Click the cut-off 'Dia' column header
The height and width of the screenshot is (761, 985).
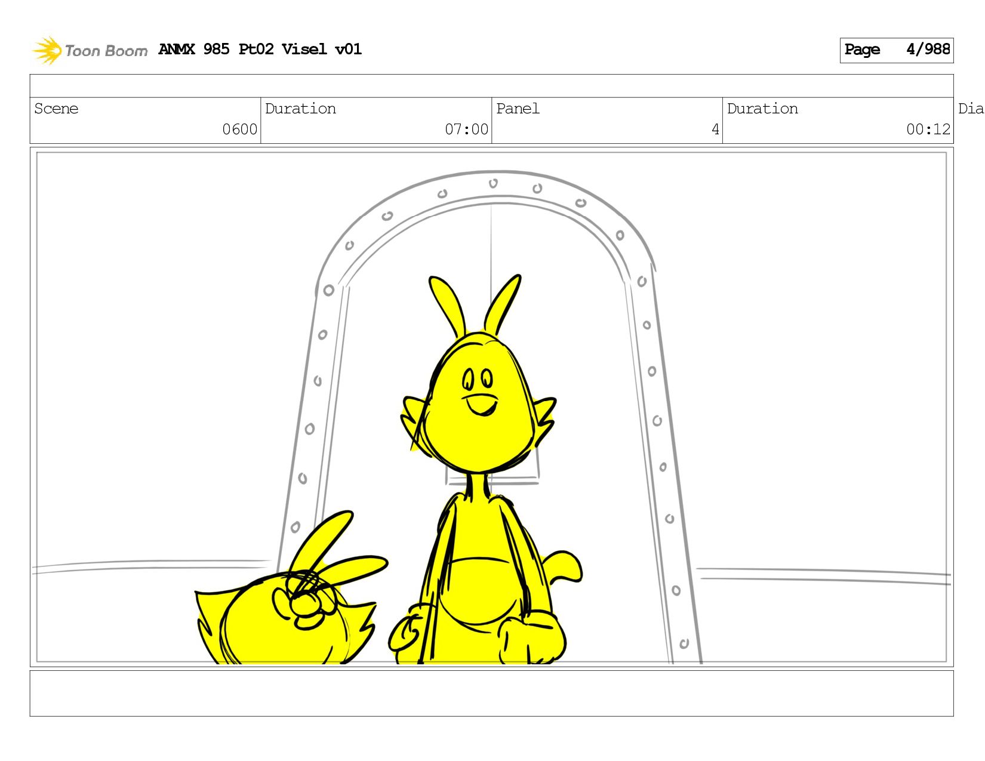pos(971,109)
